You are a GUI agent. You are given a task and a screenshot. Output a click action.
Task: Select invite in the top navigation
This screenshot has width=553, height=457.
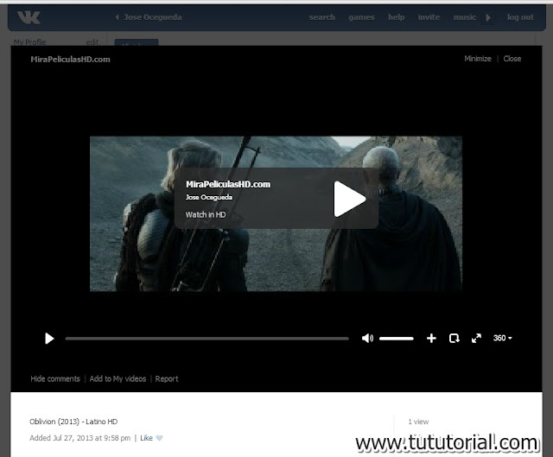tap(429, 17)
